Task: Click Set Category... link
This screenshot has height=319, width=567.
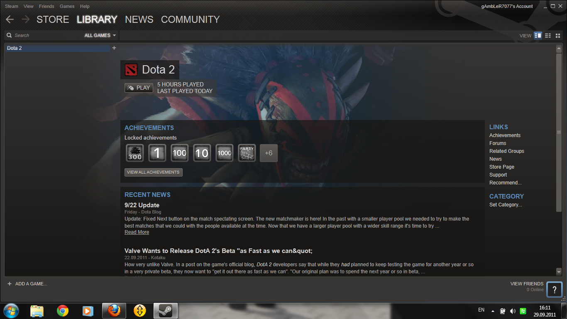Action: tap(506, 205)
